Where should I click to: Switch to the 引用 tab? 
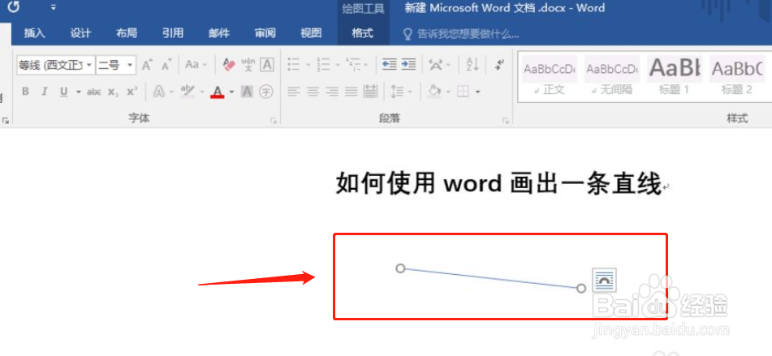(173, 33)
